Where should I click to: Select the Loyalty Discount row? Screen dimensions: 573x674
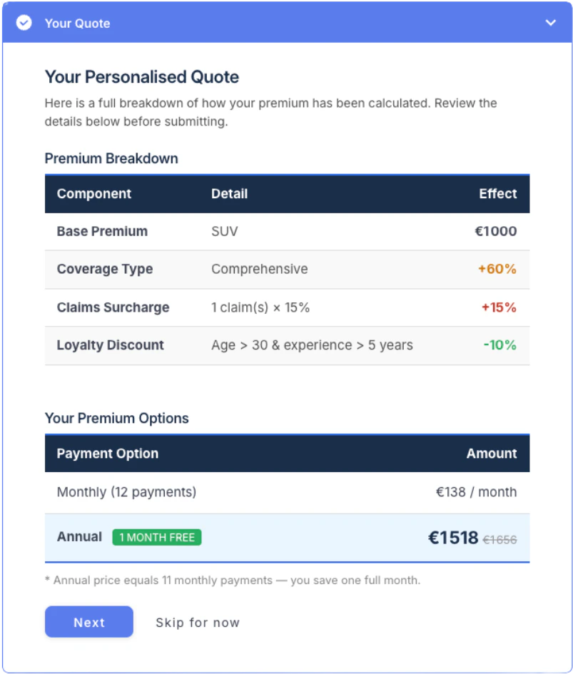(287, 345)
